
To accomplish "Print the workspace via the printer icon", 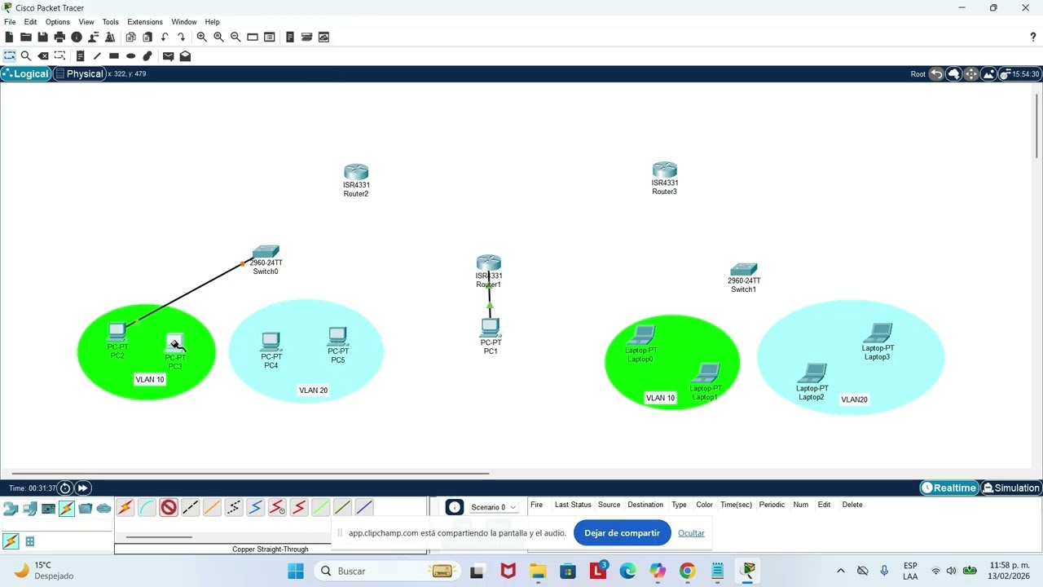I will [59, 37].
